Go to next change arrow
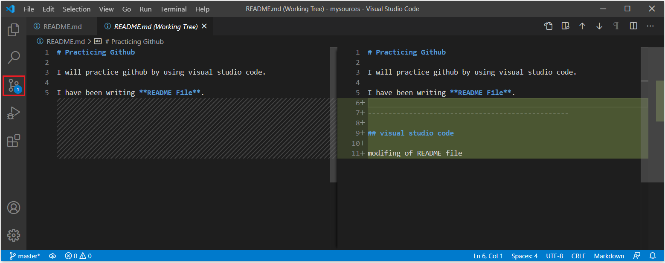The width and height of the screenshot is (665, 263). pos(599,26)
